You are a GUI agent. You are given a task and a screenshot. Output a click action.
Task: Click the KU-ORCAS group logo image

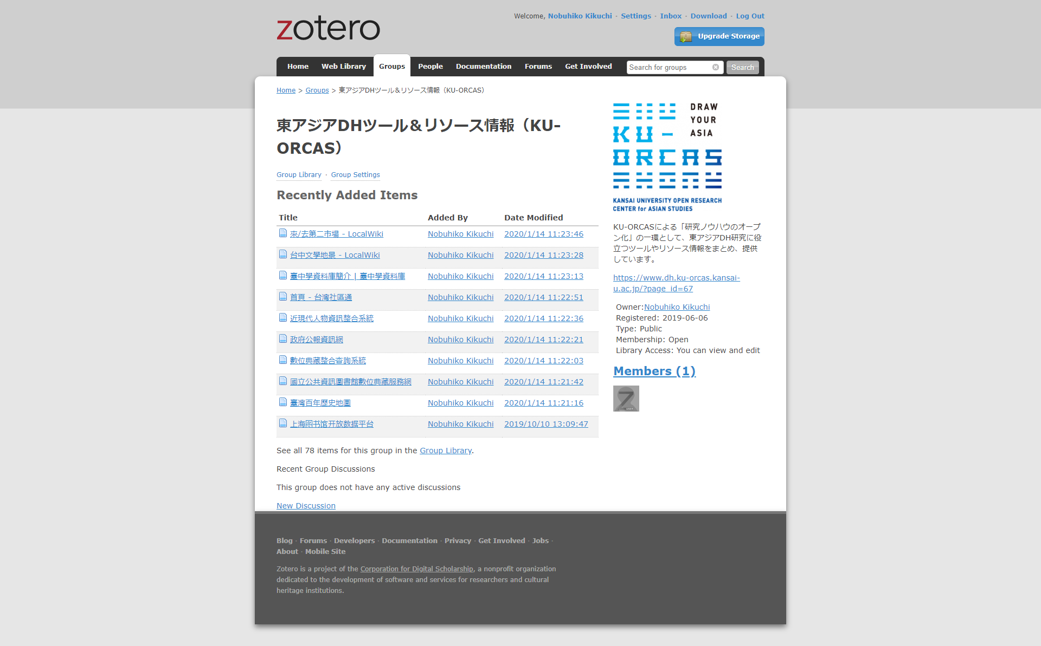(x=667, y=157)
